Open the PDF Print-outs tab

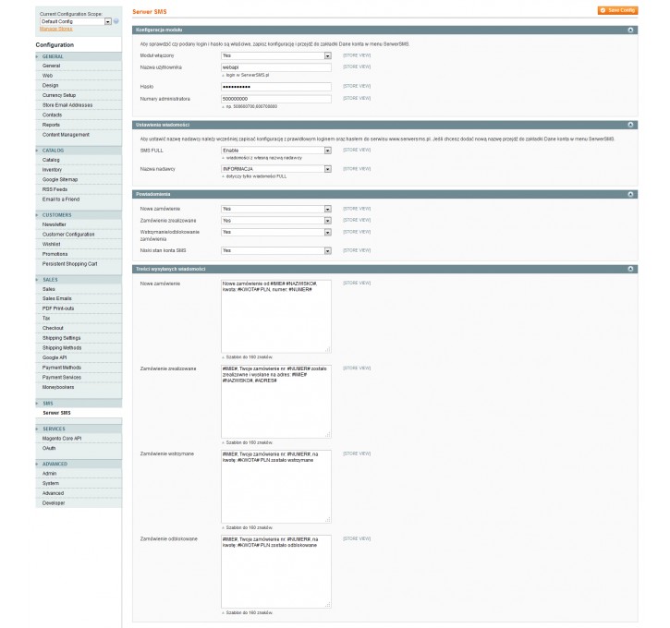pyautogui.click(x=79, y=308)
